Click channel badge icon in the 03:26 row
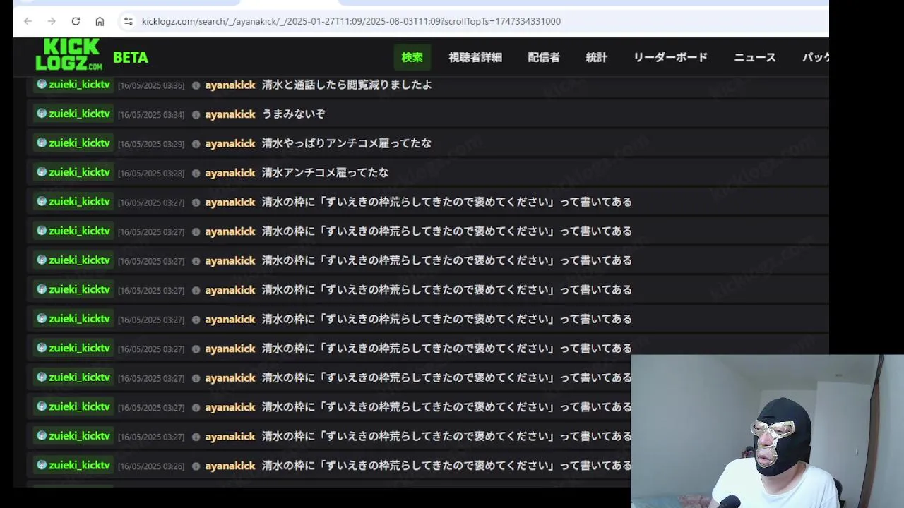Viewport: 904px width, 508px height. click(42, 465)
